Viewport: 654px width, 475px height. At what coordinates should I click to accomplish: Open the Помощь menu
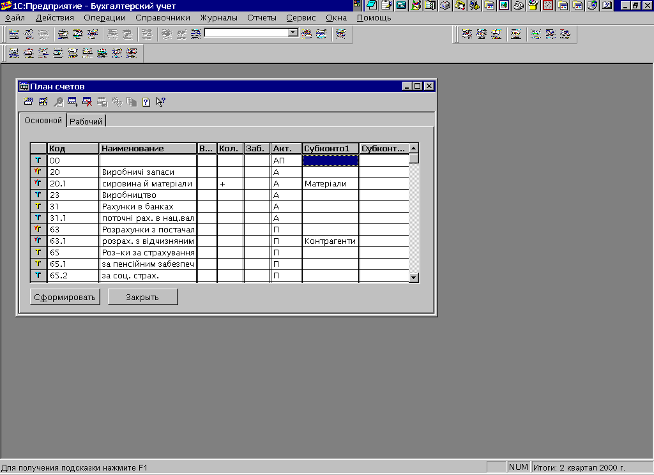pyautogui.click(x=374, y=18)
